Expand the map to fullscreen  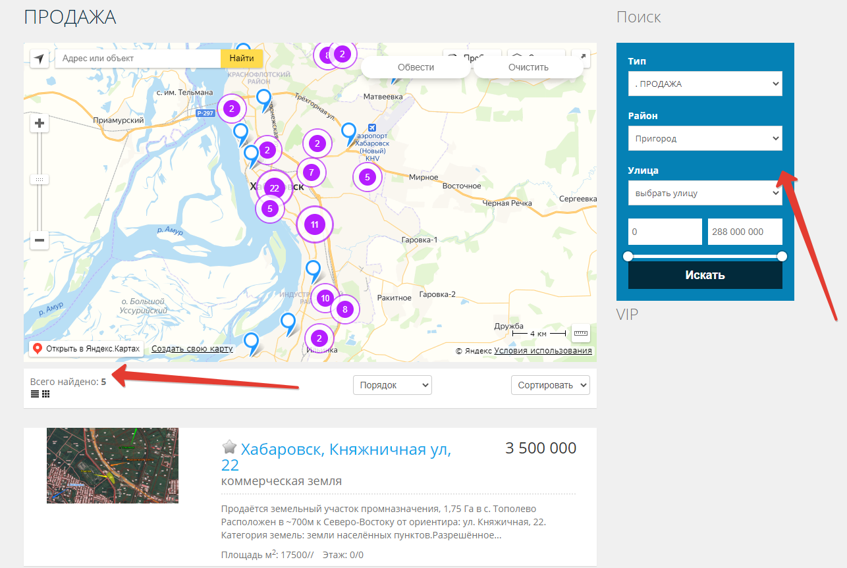click(582, 58)
